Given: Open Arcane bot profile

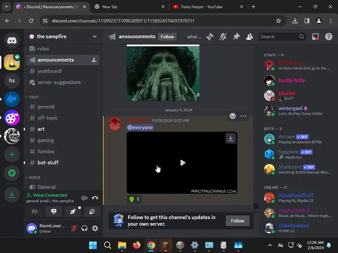Looking at the screenshot, I should point(298,139).
